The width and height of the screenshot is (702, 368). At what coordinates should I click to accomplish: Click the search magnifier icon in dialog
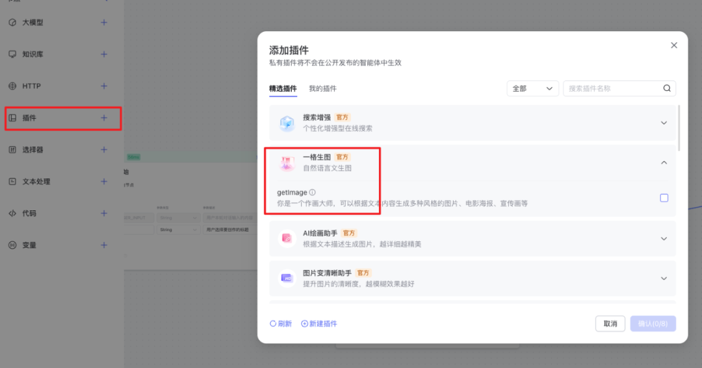click(667, 89)
